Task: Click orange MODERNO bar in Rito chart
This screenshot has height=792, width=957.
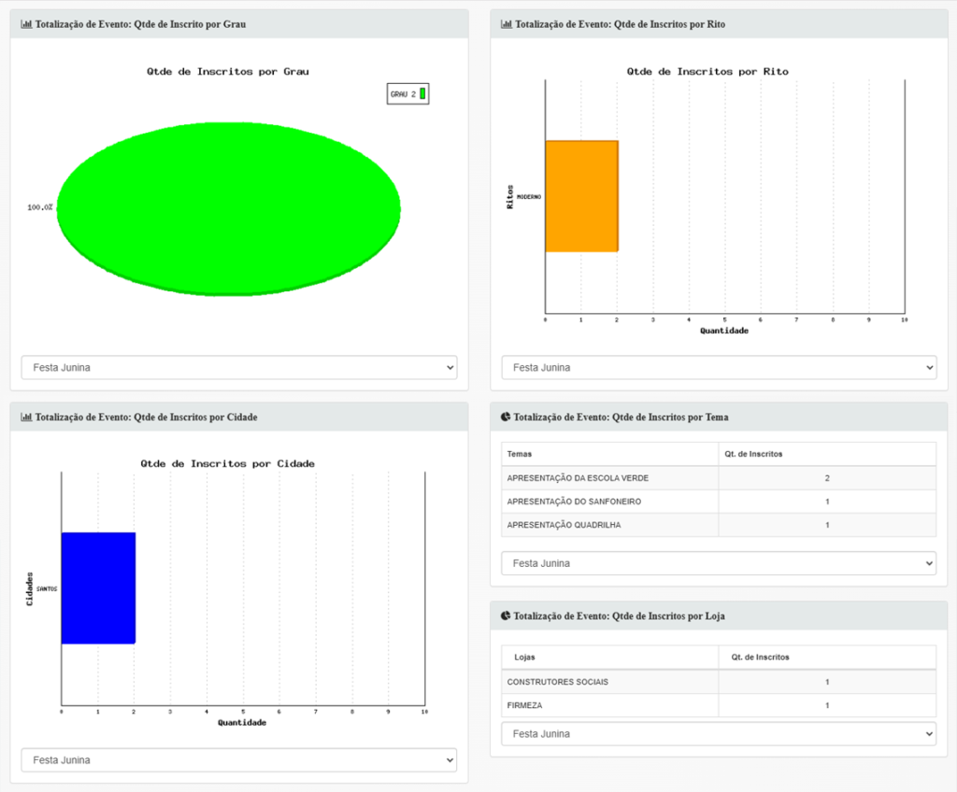Action: tap(581, 196)
